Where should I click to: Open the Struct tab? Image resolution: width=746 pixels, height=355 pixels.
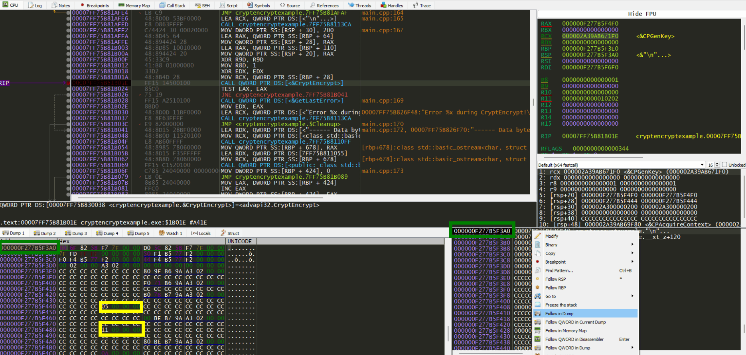coord(230,233)
